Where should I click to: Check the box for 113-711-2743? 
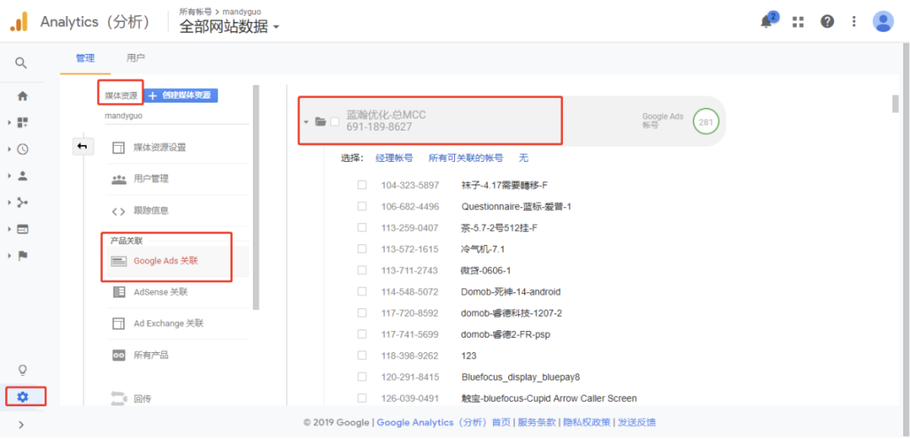tap(362, 270)
